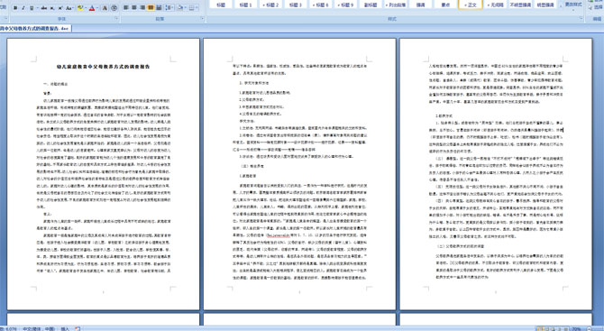Screen dimensions: 604x331
Task: Apply superscript formatting
Action: click(60, 8)
